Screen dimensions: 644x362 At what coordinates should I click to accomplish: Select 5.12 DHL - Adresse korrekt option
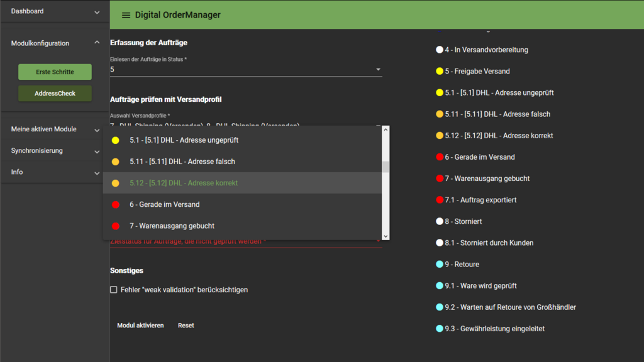pos(184,183)
